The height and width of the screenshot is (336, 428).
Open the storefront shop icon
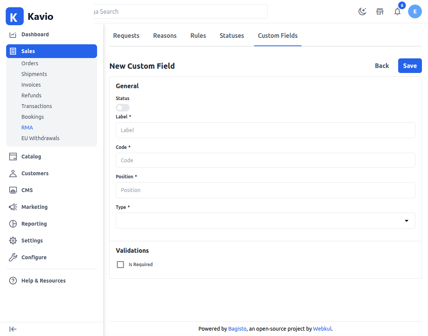380,11
